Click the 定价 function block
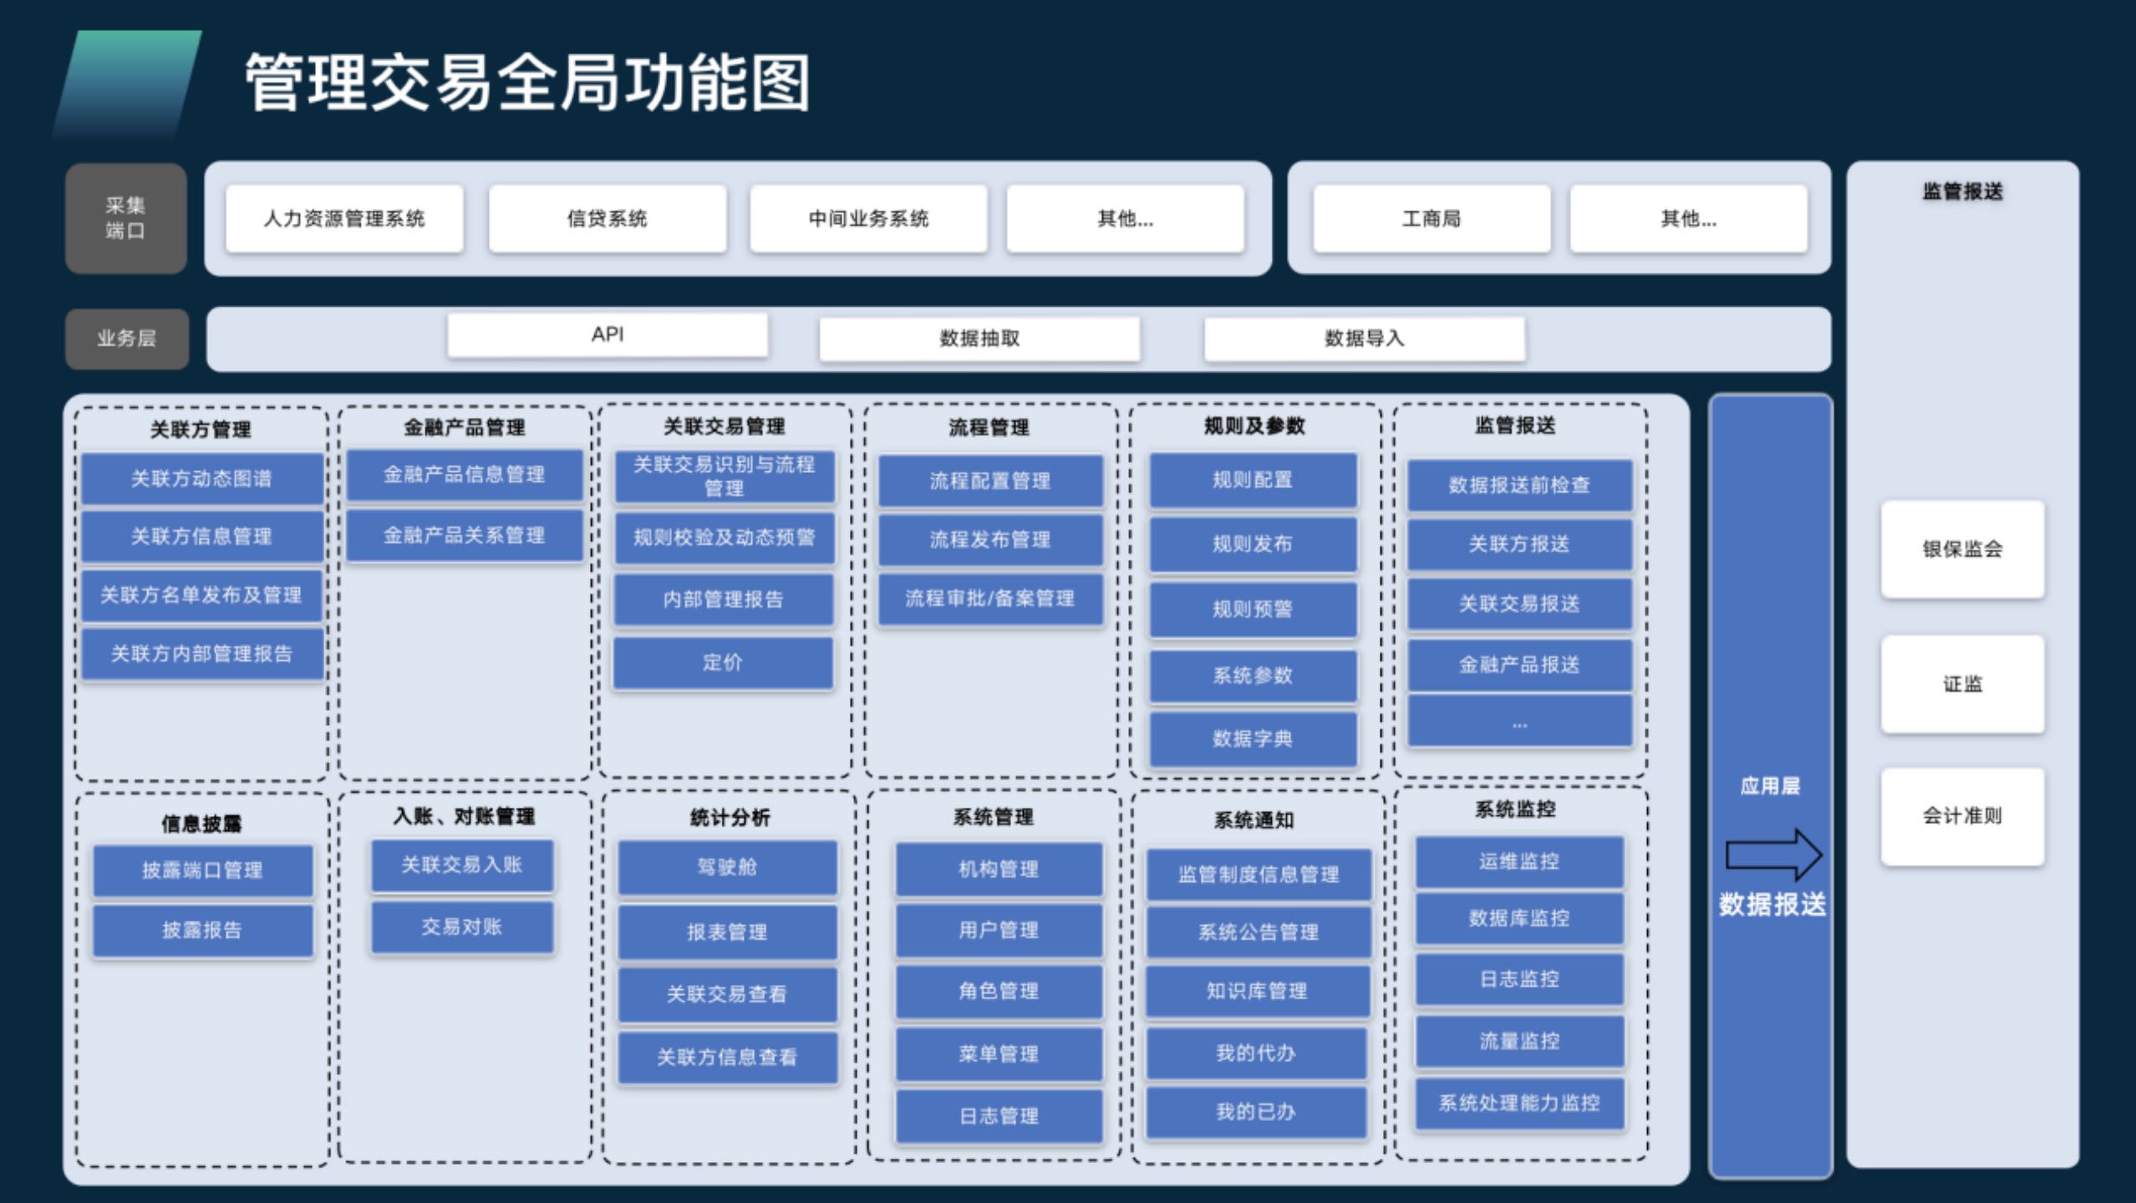Viewport: 2136px width, 1203px height. click(x=723, y=662)
